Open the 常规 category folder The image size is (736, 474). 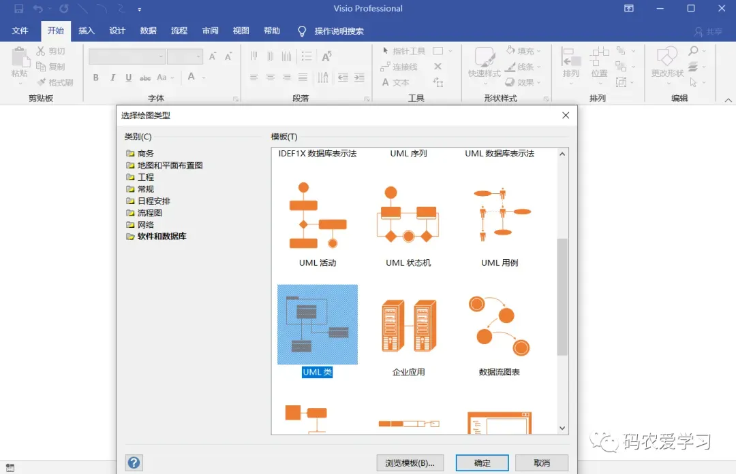click(x=140, y=189)
